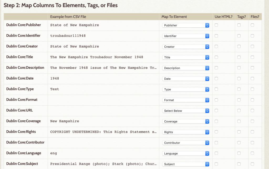Check Use HTML for Rights row

pyautogui.click(x=216, y=132)
